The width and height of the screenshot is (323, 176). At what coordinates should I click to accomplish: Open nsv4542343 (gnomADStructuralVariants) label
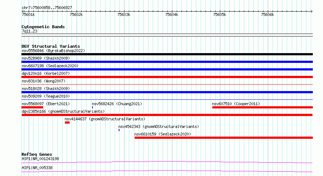coord(159,126)
